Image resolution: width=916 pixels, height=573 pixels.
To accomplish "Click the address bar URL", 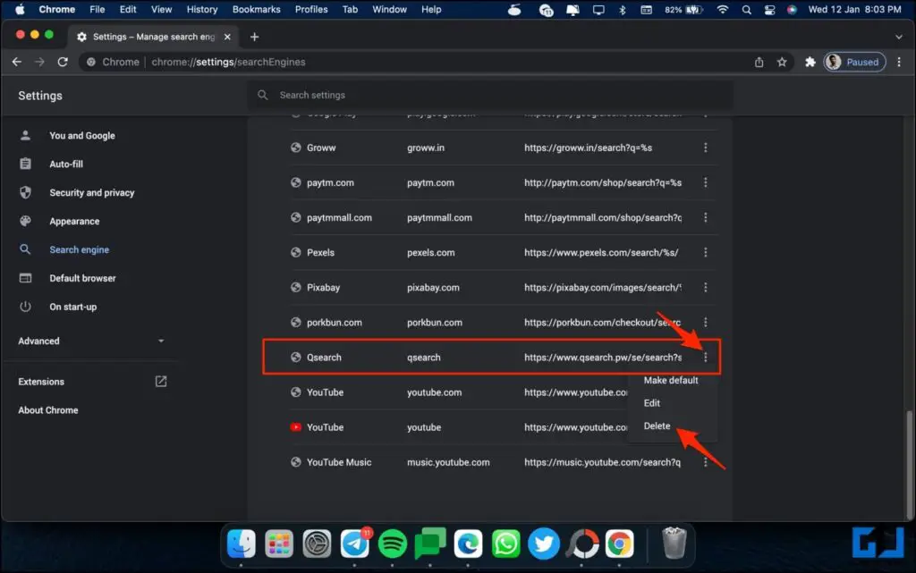I will [228, 62].
